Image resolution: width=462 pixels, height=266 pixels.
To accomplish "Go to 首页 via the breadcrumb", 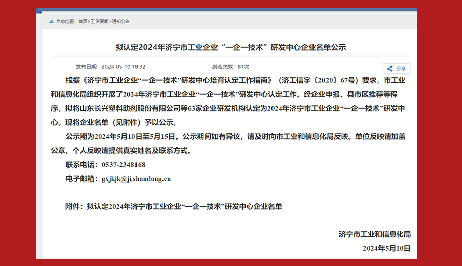I will click(83, 21).
